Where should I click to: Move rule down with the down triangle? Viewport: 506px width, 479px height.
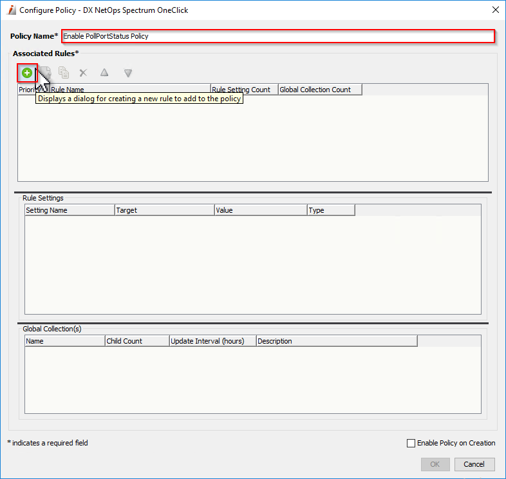[128, 73]
